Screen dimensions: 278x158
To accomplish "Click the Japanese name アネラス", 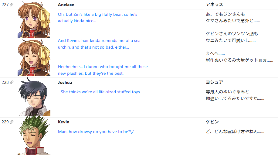I will point(214,5).
